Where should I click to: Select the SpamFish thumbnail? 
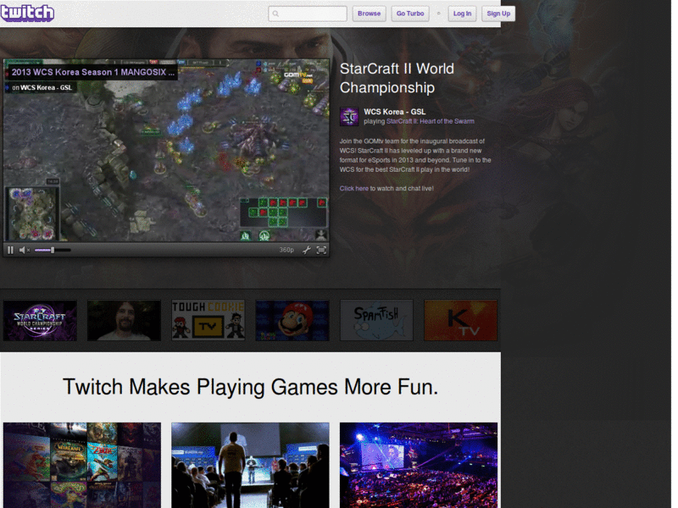[x=376, y=321]
